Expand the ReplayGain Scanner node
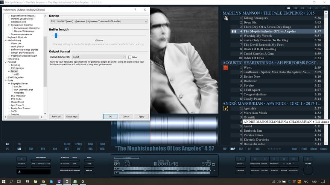 [x=9, y=108]
